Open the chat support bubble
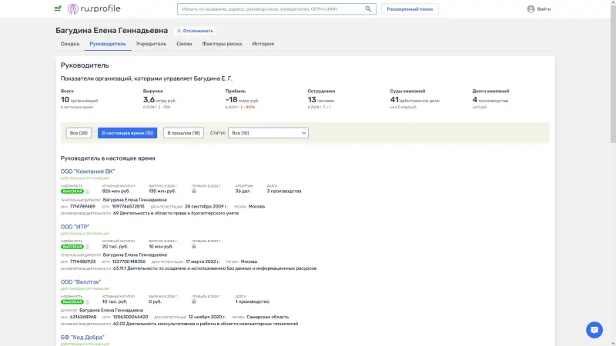 tap(594, 329)
